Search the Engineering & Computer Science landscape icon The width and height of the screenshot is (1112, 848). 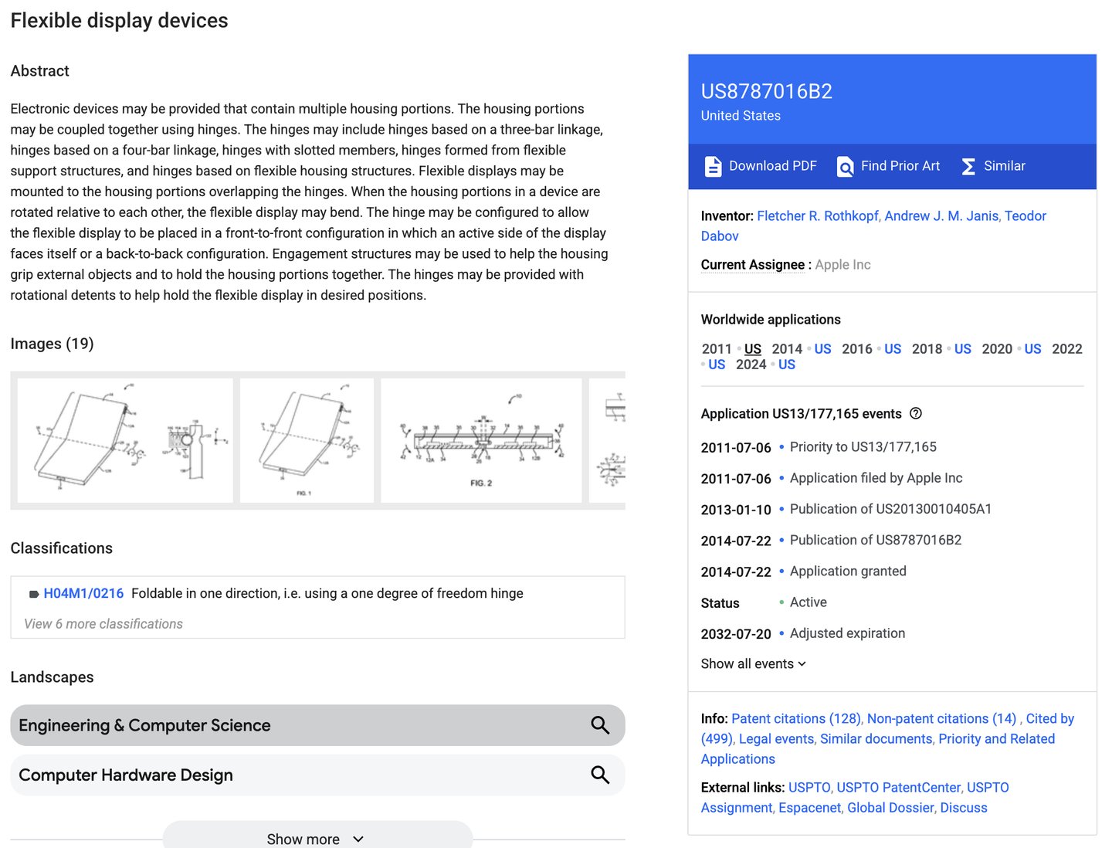tap(600, 725)
